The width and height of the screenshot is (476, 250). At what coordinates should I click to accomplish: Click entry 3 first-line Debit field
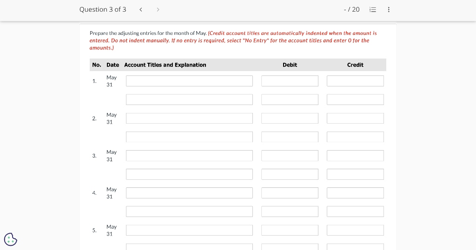(x=290, y=156)
